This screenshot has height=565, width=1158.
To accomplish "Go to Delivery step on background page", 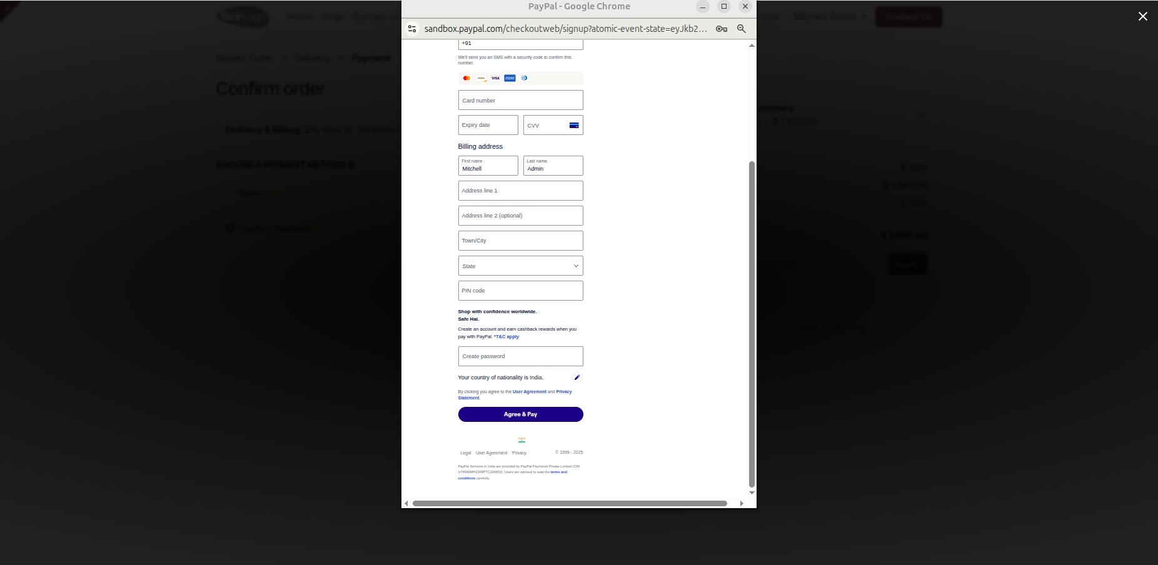I will tap(313, 58).
